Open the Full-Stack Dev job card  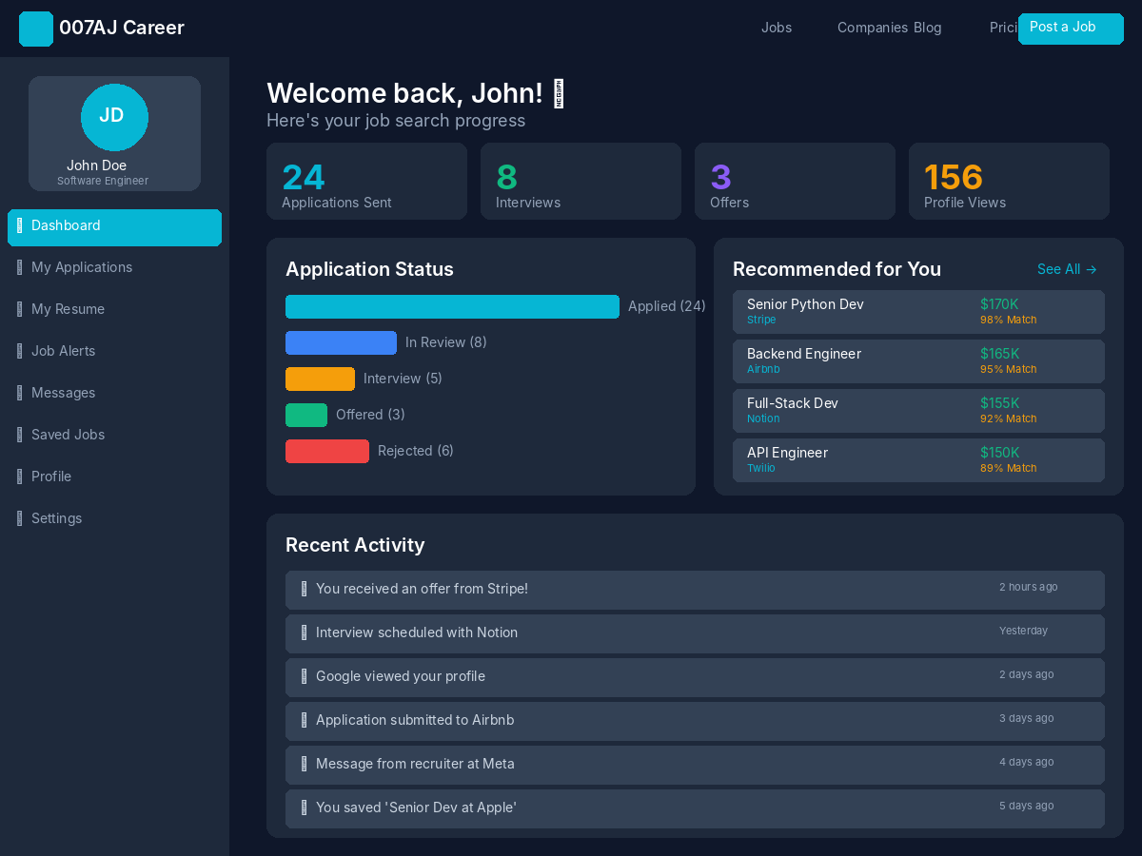[918, 411]
